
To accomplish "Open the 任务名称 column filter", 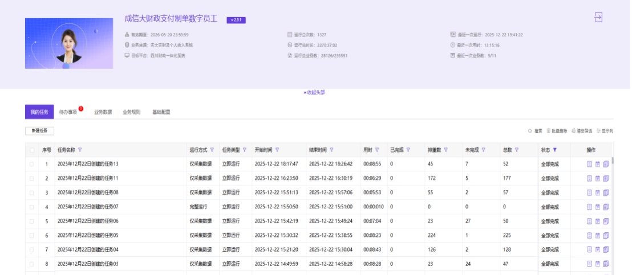I will click(x=80, y=150).
